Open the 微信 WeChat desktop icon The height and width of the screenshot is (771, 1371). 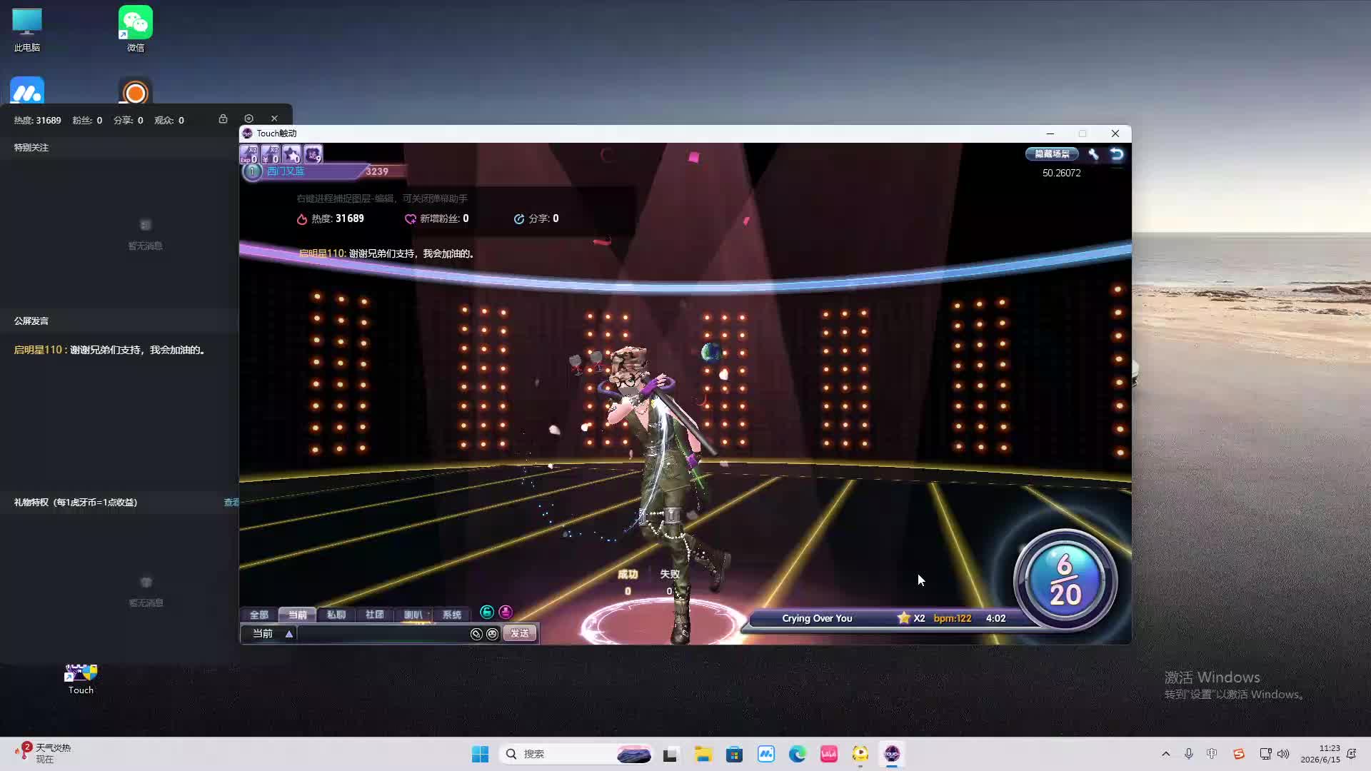(x=136, y=30)
